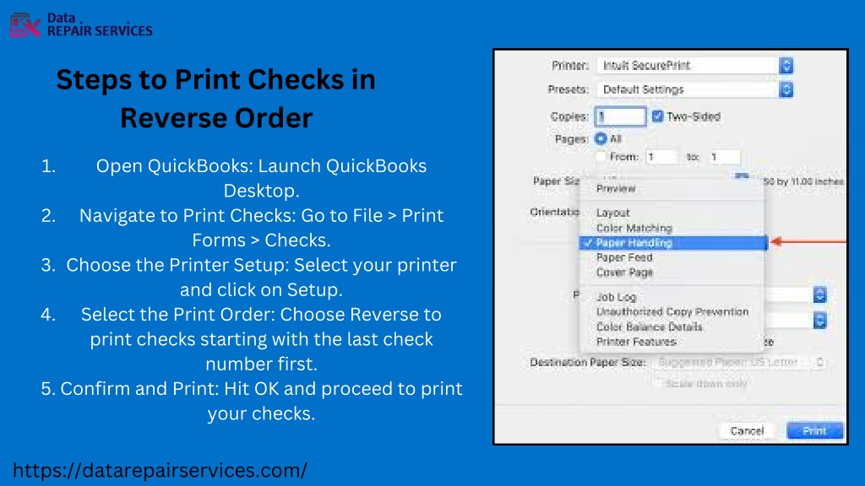Select the checked Paper Handling menu item
This screenshot has height=486, width=865.
coord(673,242)
